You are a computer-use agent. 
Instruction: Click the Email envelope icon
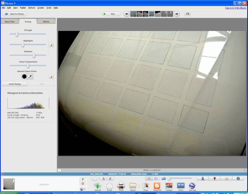coord(109,185)
